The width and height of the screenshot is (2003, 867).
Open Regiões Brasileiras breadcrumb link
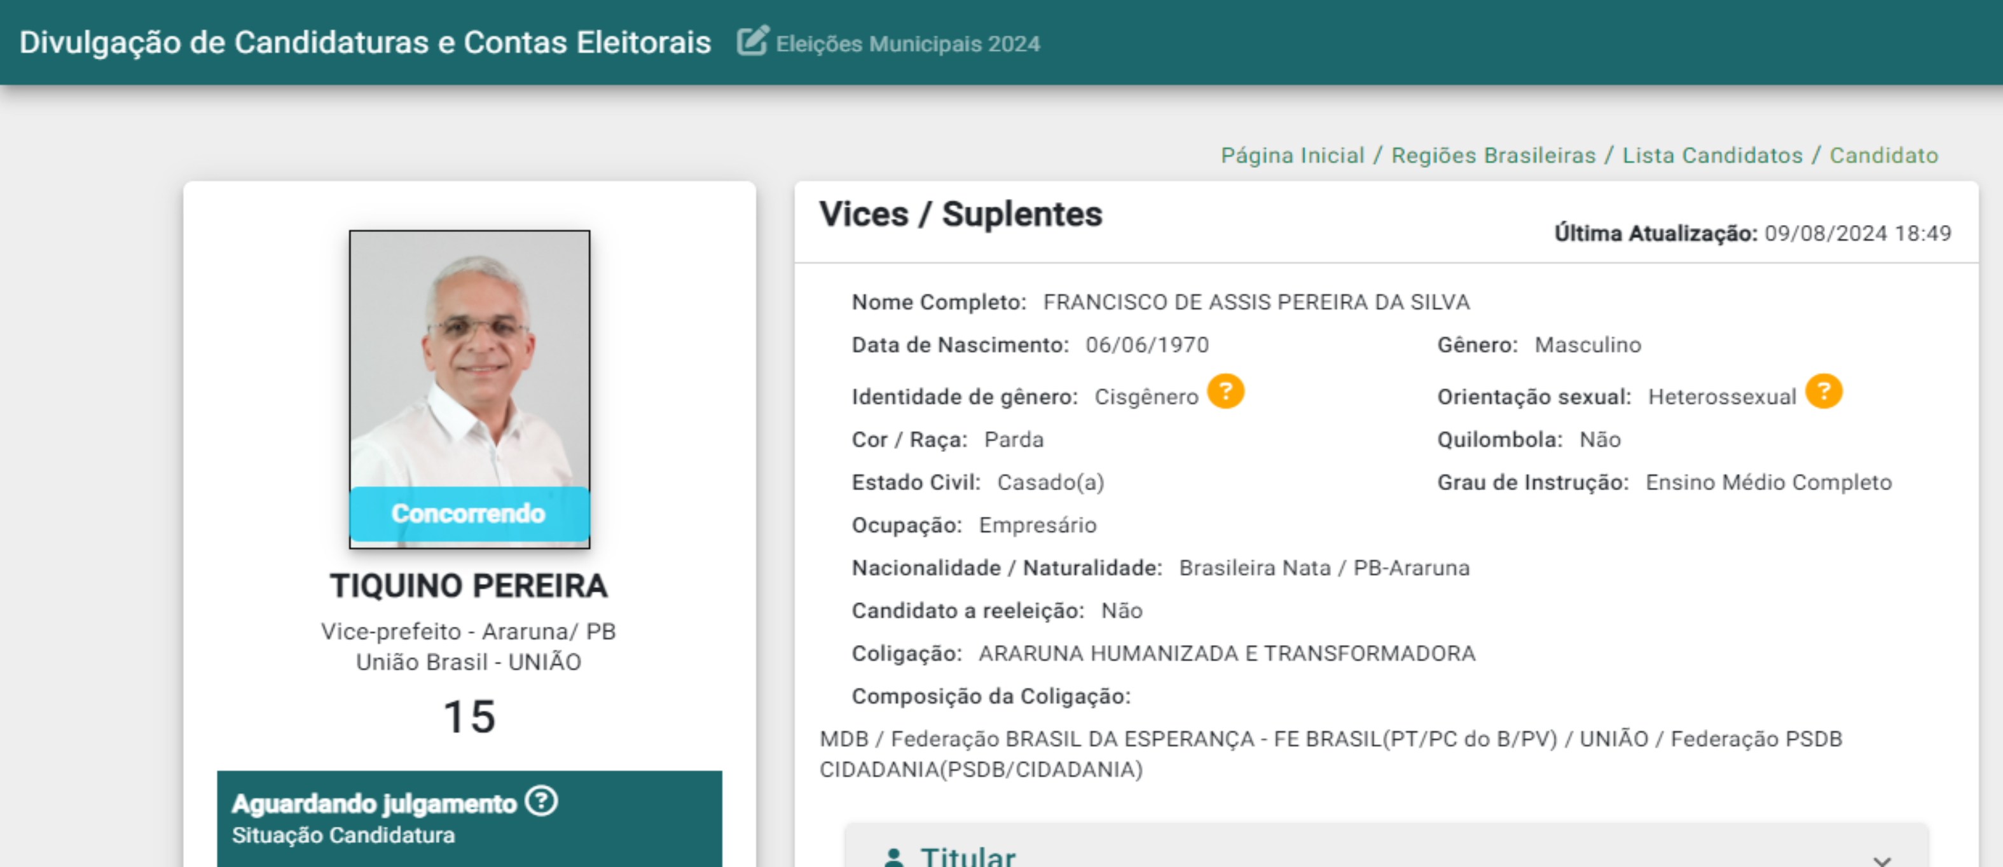1493,156
